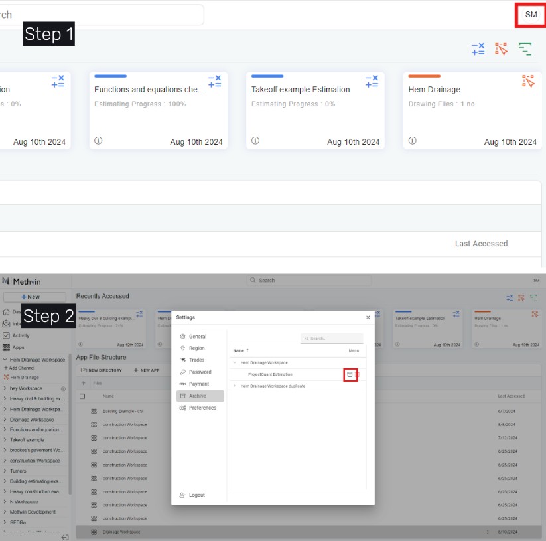The image size is (546, 541).
Task: Expand Hem Drainage Workspace duplicate row
Action: 234,386
